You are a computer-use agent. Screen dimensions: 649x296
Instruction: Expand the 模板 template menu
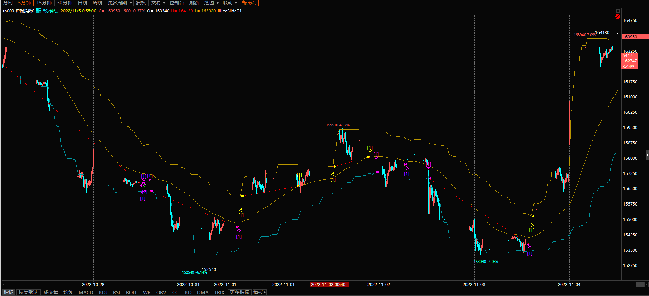(259, 292)
